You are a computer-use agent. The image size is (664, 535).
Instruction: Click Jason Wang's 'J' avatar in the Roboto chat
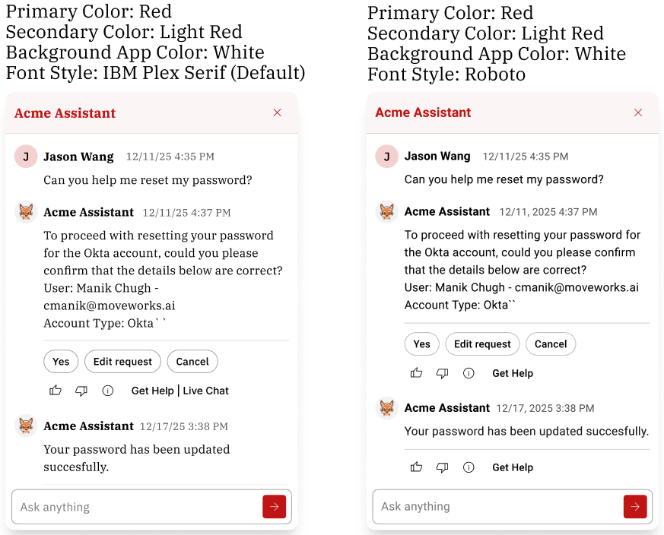click(x=386, y=157)
